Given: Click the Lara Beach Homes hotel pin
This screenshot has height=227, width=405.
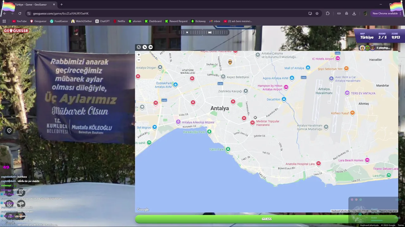Looking at the screenshot, I should click(x=367, y=160).
